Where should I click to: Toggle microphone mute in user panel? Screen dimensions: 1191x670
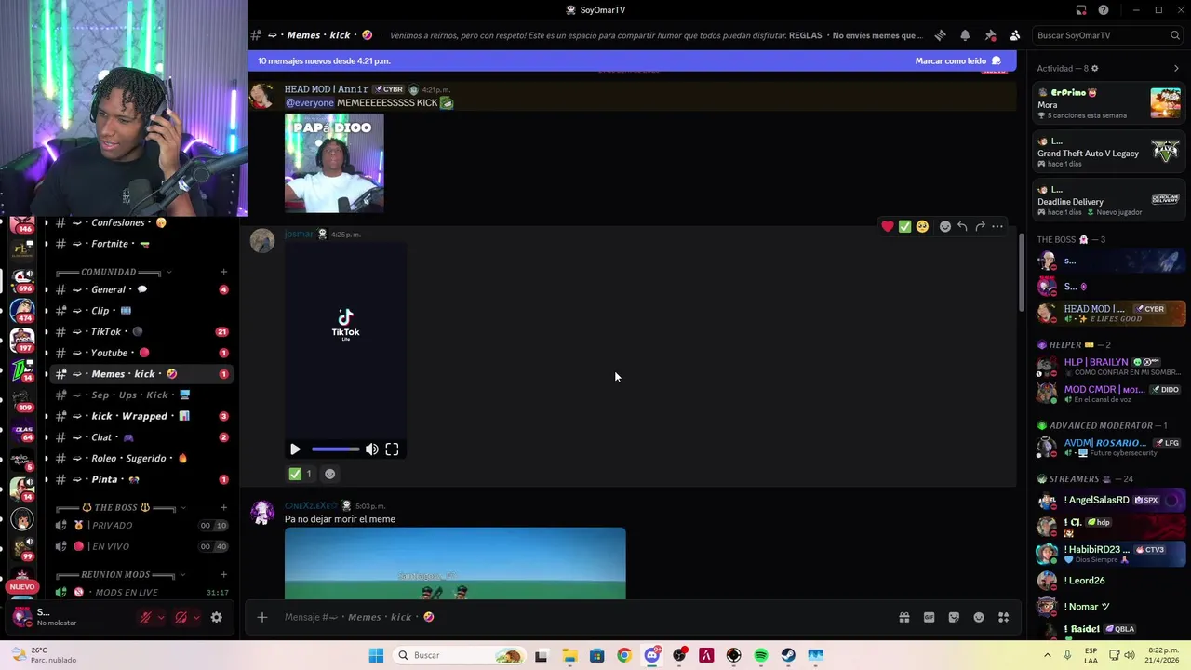click(145, 617)
